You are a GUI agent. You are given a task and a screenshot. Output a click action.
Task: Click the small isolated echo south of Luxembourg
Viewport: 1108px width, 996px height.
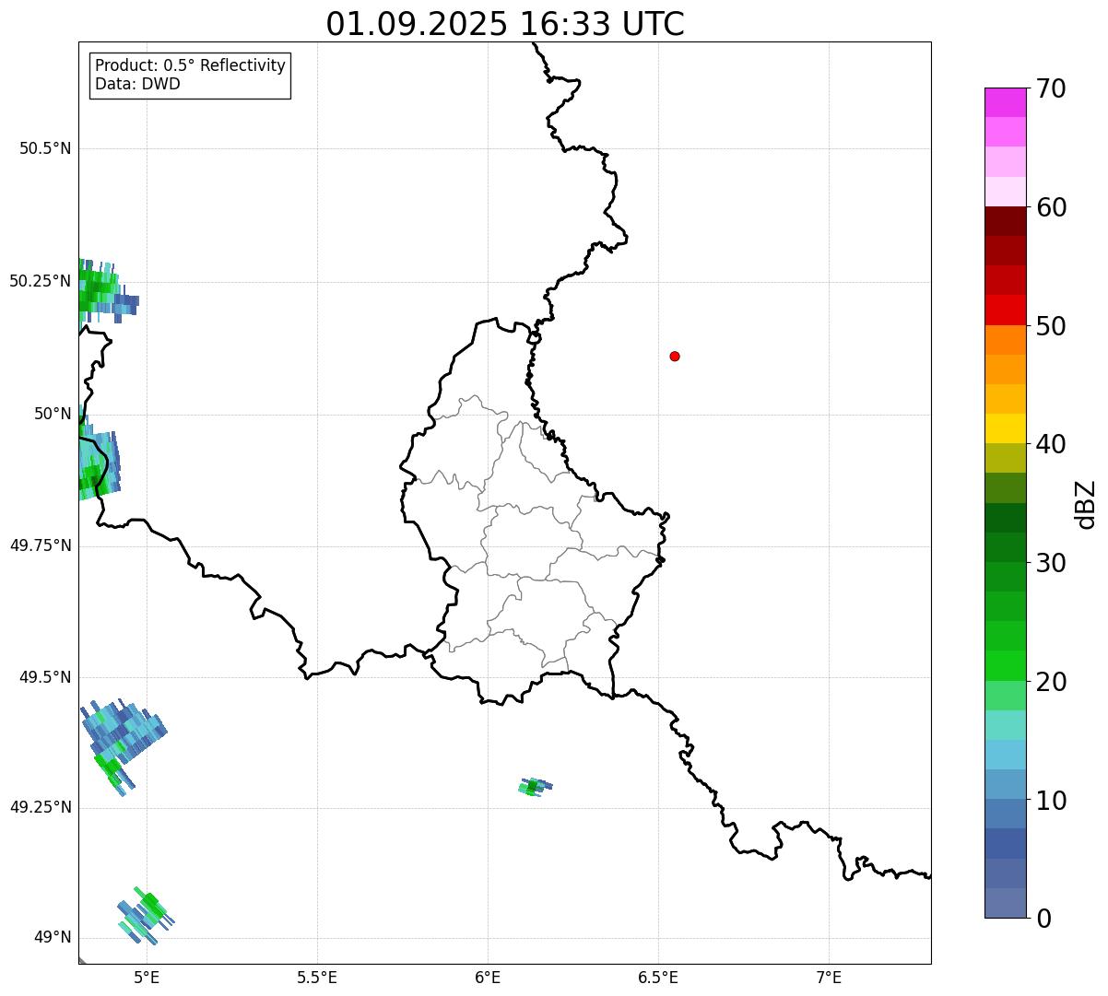(534, 786)
